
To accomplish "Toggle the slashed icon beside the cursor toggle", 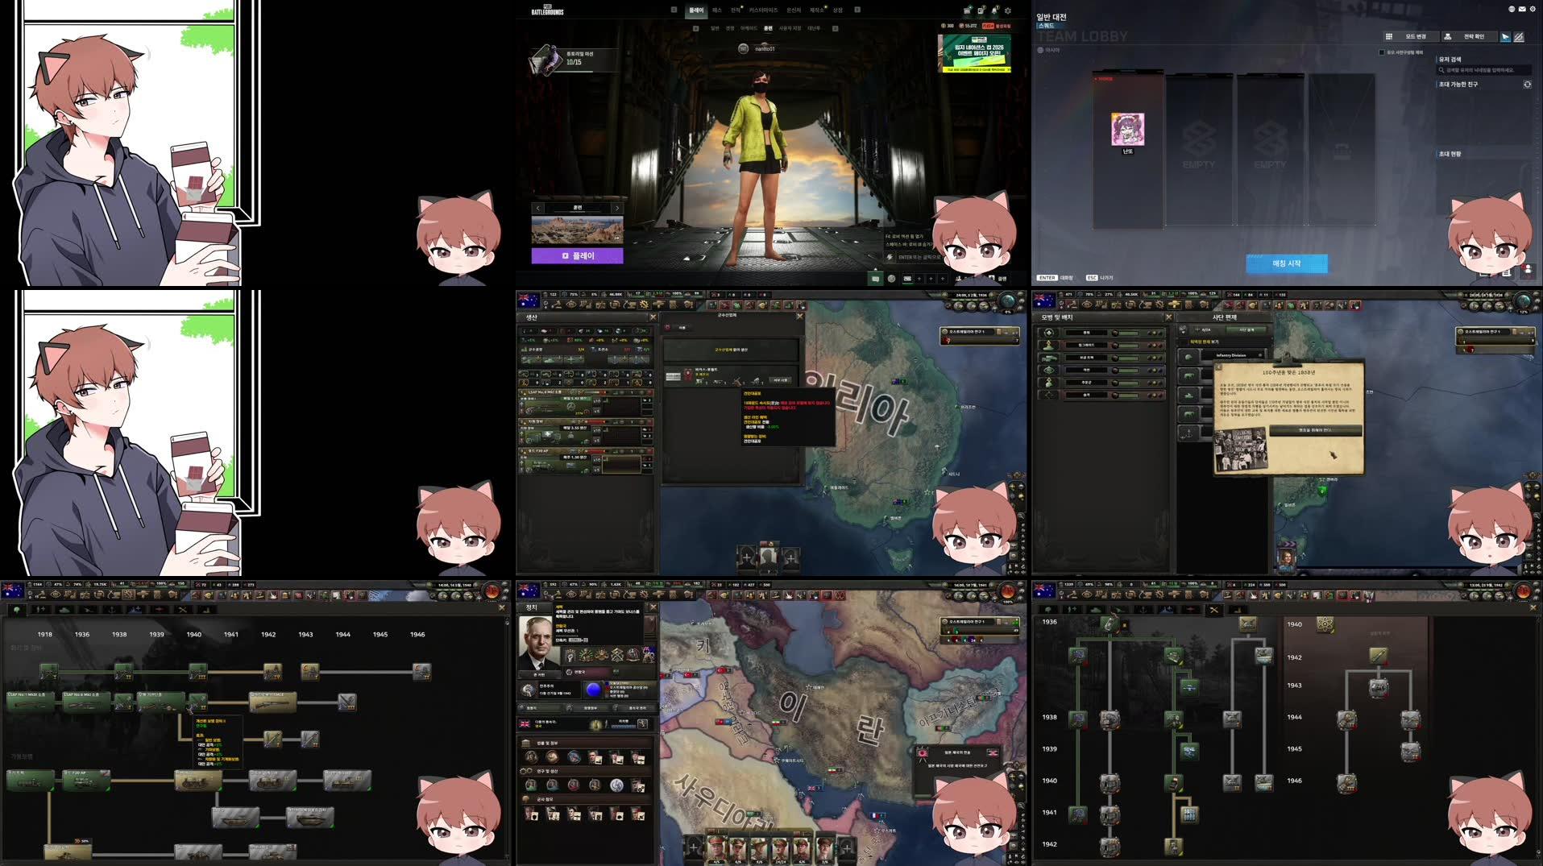I will coord(1519,36).
